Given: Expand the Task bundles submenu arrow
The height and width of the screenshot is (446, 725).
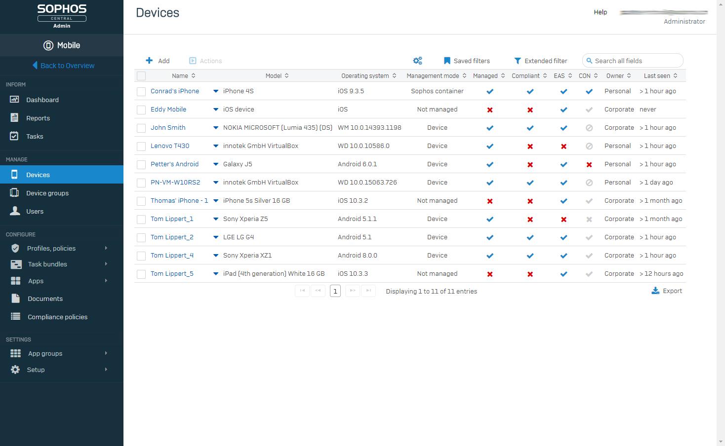Looking at the screenshot, I should click(106, 263).
